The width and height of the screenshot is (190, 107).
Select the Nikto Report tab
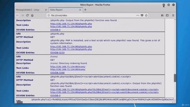66,10
